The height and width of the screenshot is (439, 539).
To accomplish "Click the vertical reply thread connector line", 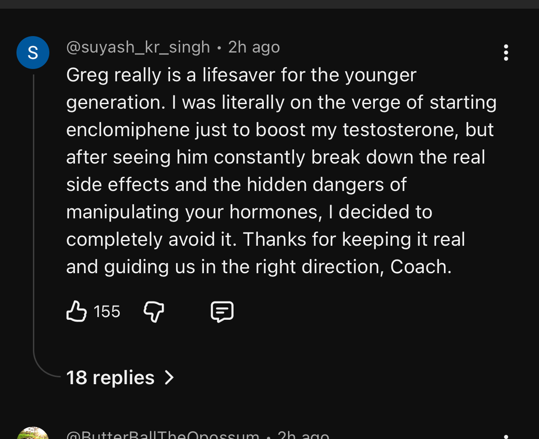I will pyautogui.click(x=34, y=213).
